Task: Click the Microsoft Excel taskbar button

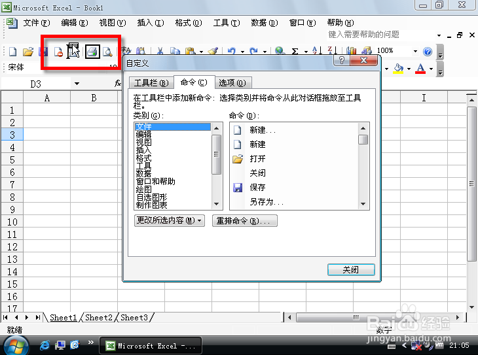Action: pos(151,346)
